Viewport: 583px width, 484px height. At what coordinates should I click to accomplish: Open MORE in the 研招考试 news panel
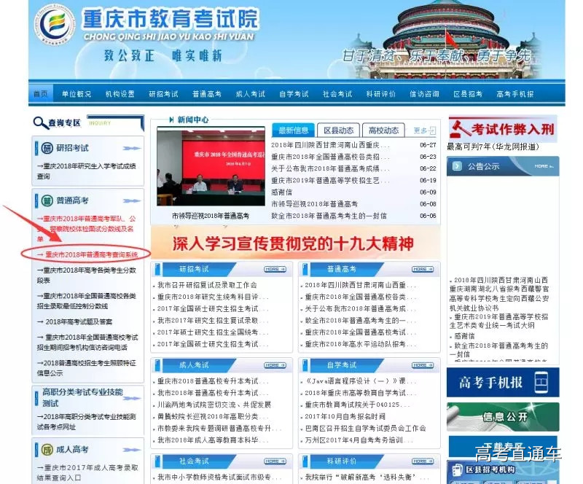275,269
